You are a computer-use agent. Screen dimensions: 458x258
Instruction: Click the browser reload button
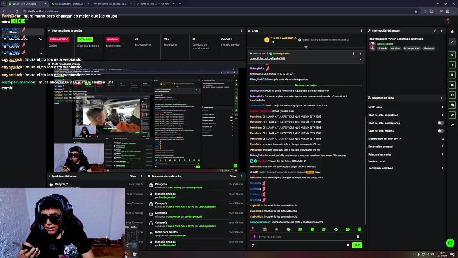17,11
